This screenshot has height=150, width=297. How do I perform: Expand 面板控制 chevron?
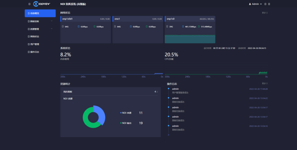coord(52,21)
